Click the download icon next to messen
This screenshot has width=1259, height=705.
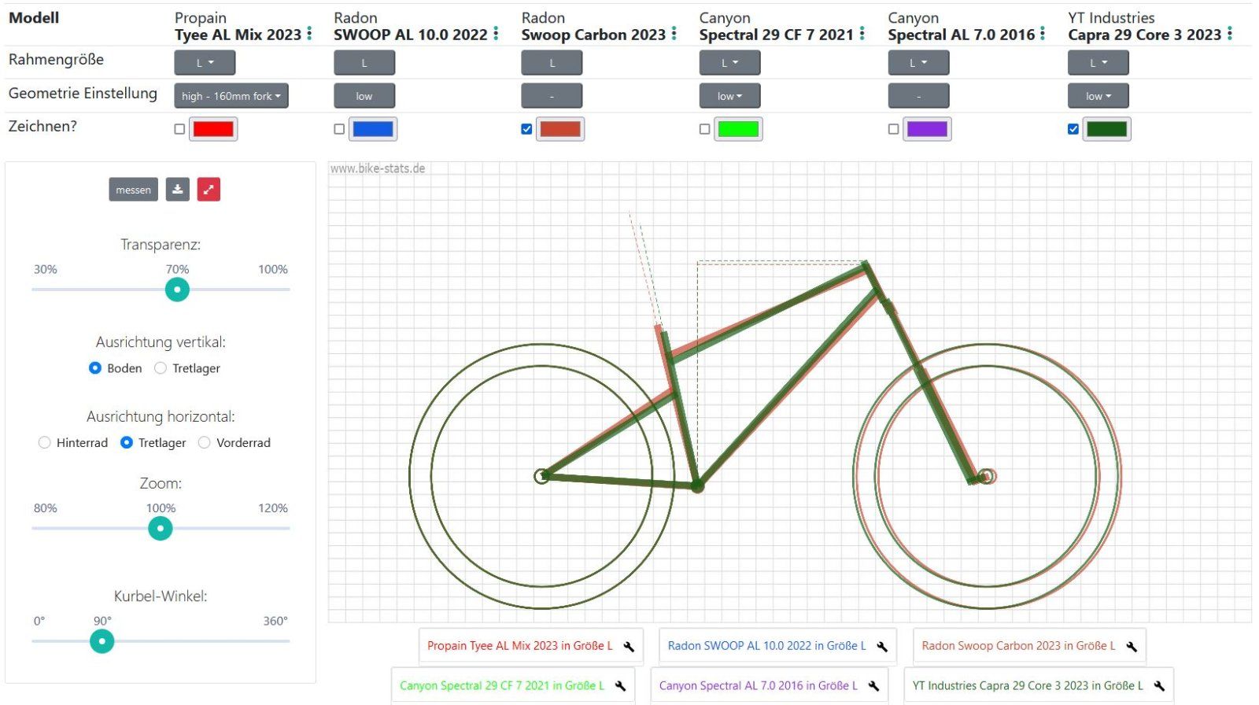tap(178, 190)
